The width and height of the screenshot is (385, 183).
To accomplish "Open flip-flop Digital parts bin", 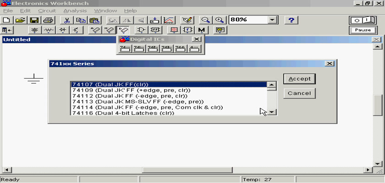I will click(x=155, y=30).
